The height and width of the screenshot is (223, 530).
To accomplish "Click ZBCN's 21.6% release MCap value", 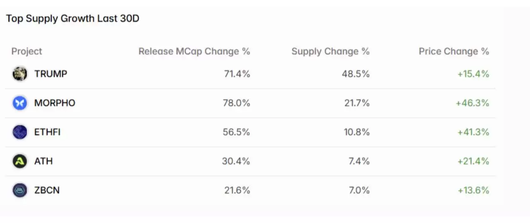I will [x=236, y=190].
